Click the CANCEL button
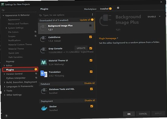 coord(143,114)
